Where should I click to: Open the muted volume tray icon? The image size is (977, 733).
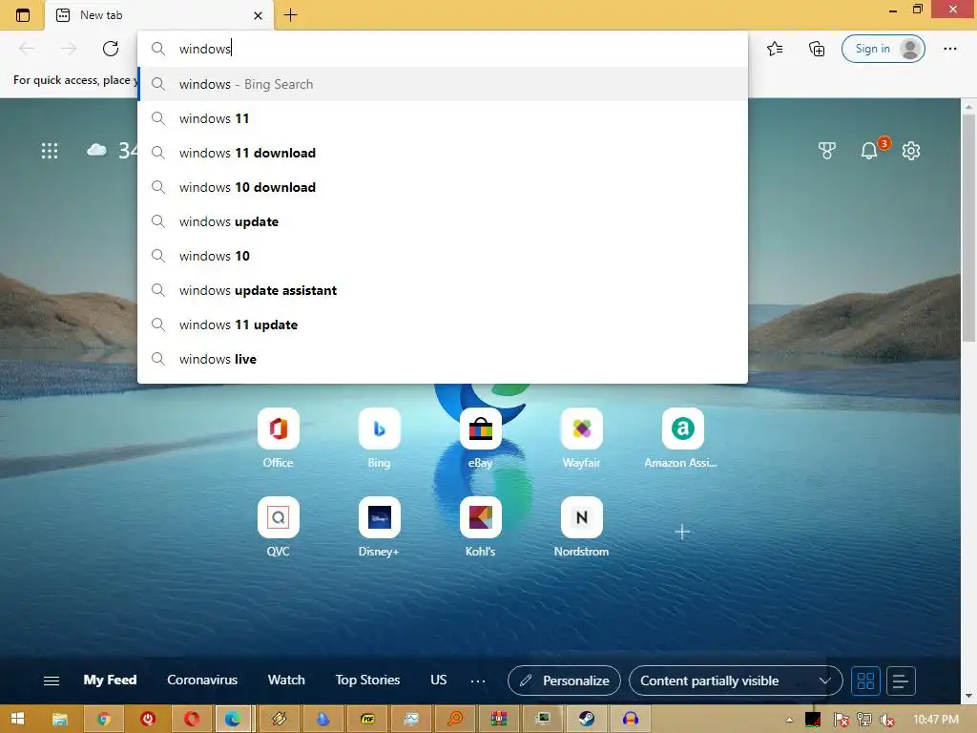pyautogui.click(x=887, y=720)
